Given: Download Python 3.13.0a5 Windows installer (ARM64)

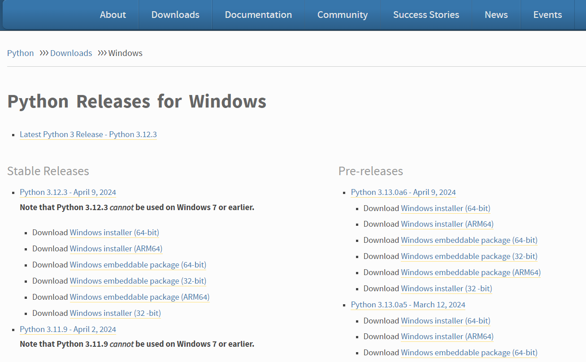Looking at the screenshot, I should pos(447,336).
